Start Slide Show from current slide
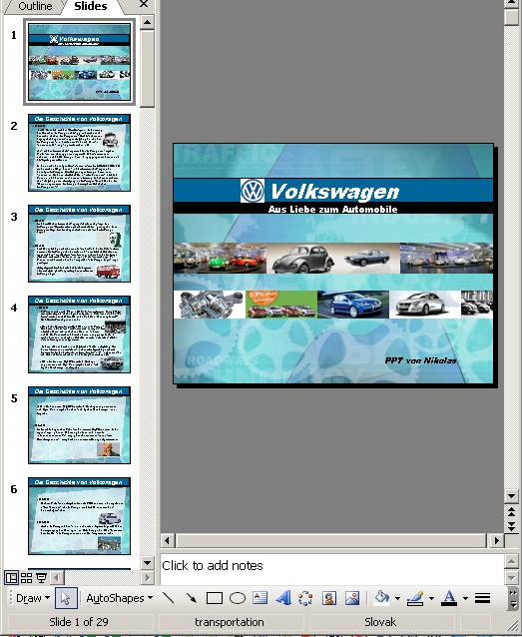The image size is (522, 637). 41,577
